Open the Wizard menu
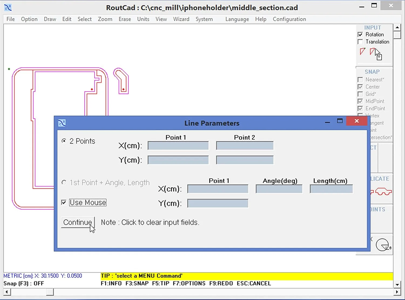405x300 pixels. pos(181,19)
